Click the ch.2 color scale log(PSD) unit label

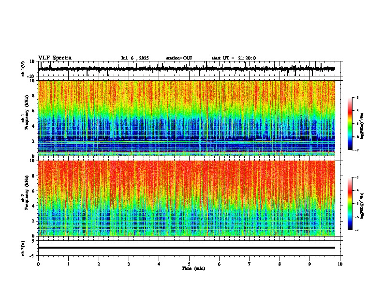pyautogui.click(x=362, y=206)
